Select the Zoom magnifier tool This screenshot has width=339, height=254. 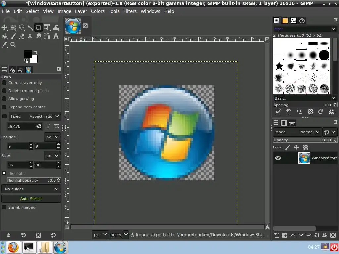click(x=13, y=45)
